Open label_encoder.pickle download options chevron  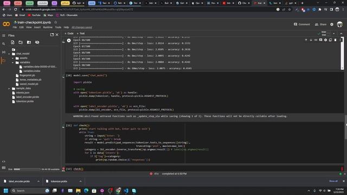click(x=38, y=181)
